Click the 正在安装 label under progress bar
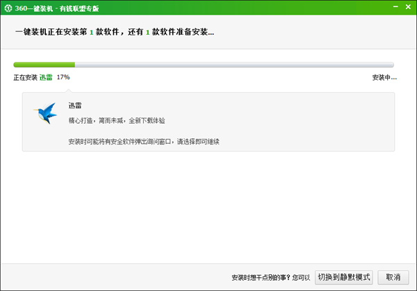The height and width of the screenshot is (291, 417). (x=25, y=78)
